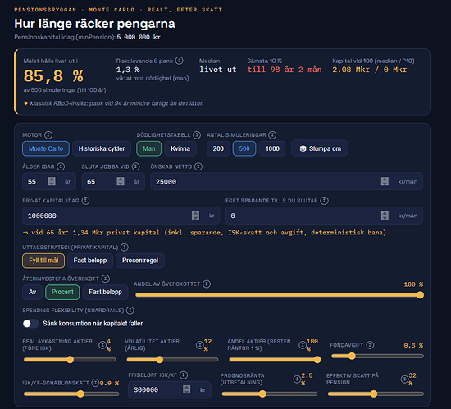Select 1000 simulations option
This screenshot has height=409, width=451.
272,148
